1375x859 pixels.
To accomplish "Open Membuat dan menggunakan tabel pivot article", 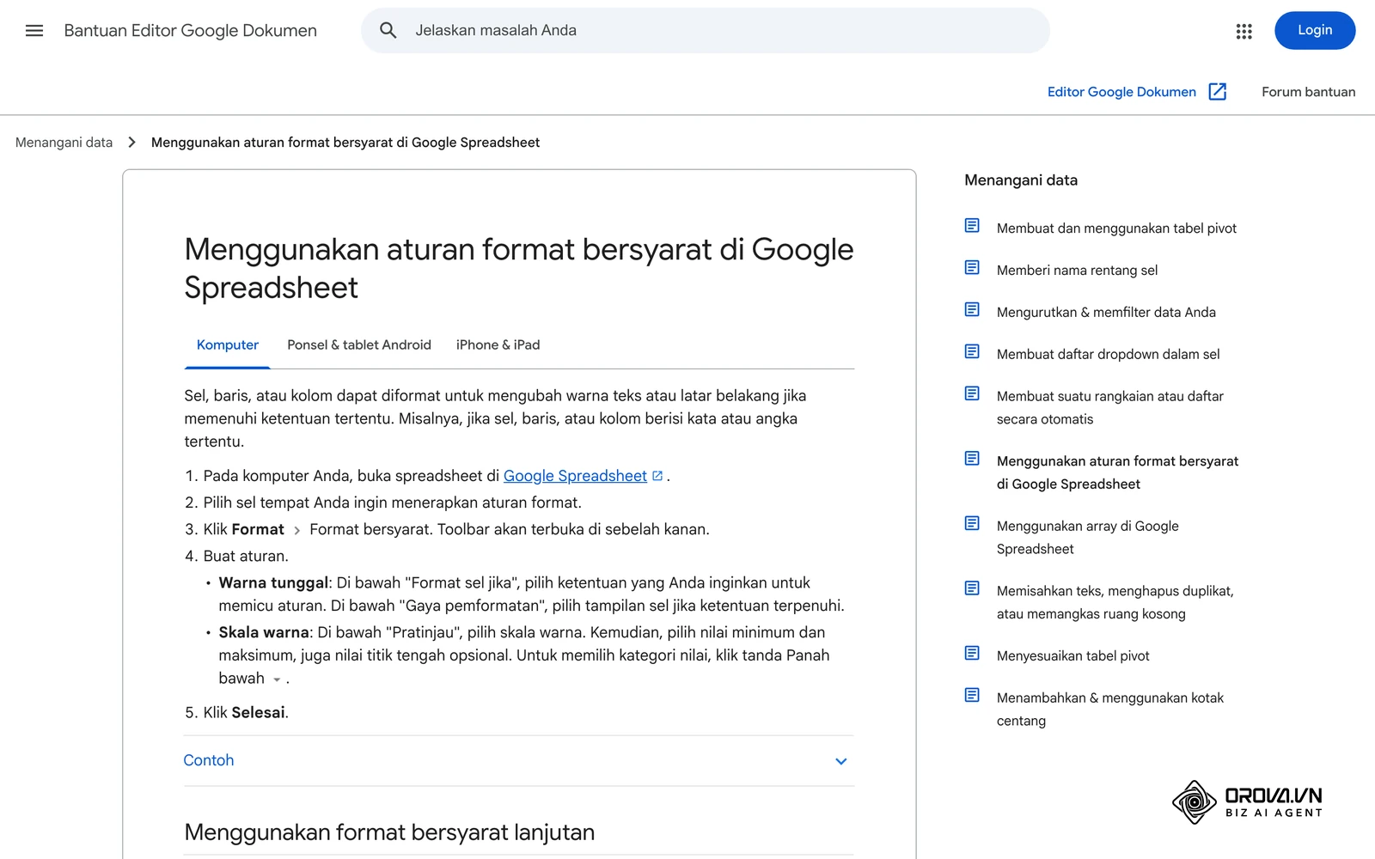I will tap(1116, 228).
